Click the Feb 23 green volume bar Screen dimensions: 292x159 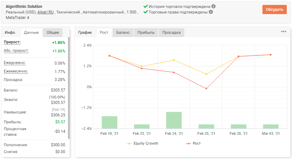(142, 127)
